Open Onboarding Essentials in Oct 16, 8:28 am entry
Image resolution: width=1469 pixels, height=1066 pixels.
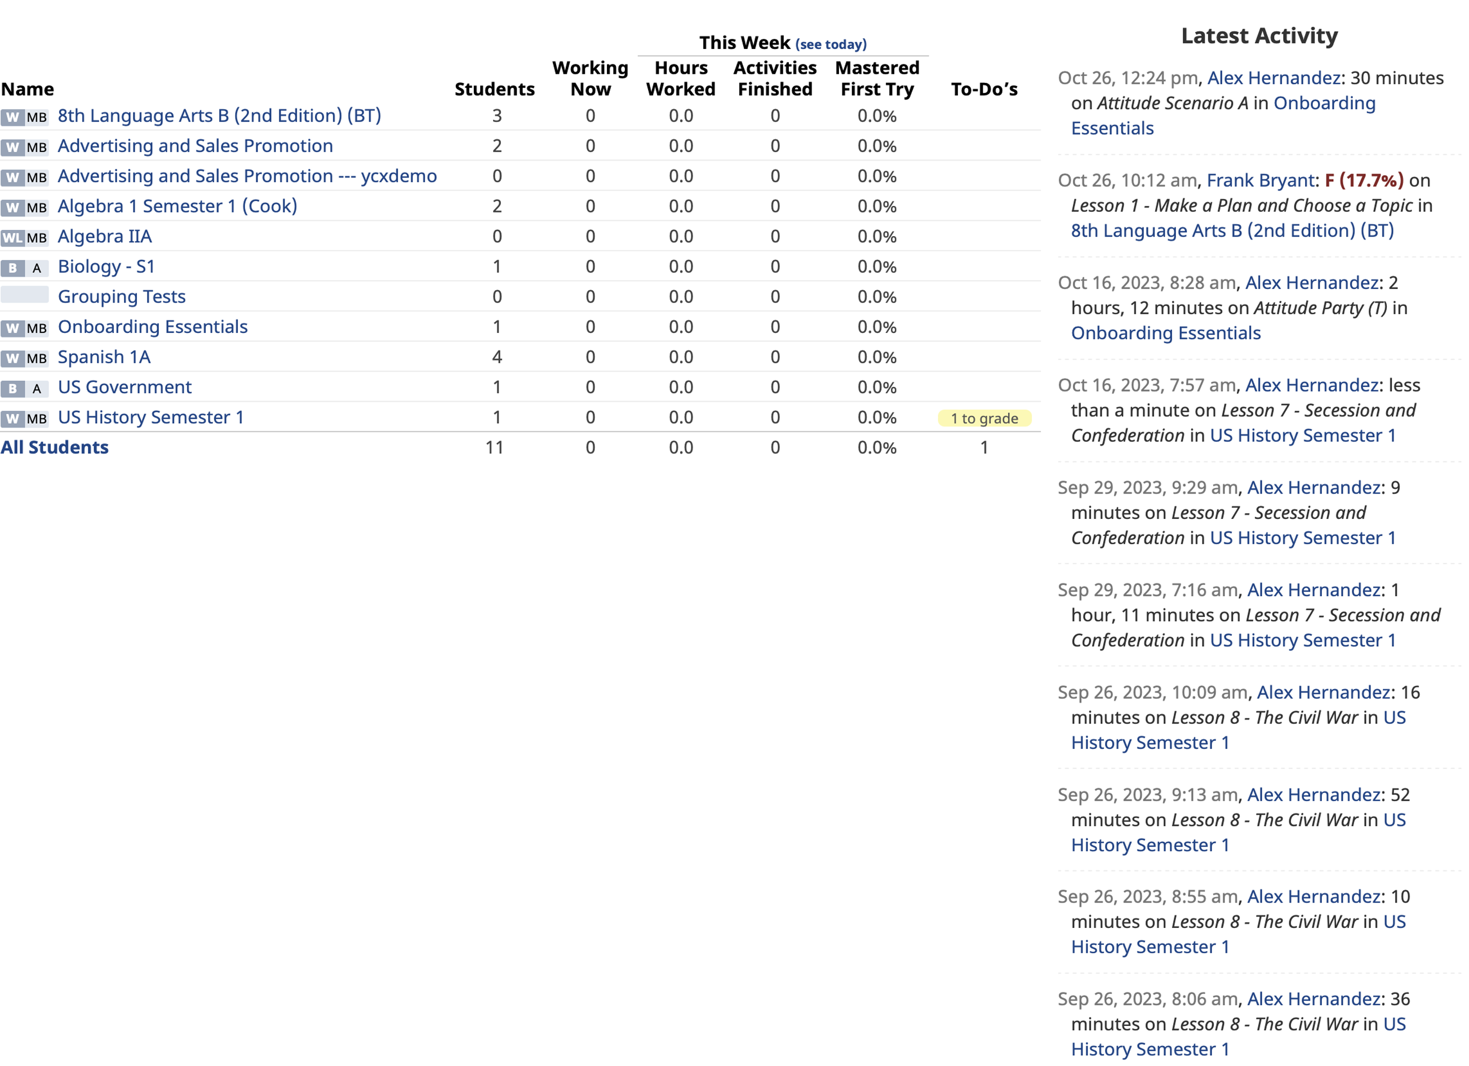[x=1166, y=334]
